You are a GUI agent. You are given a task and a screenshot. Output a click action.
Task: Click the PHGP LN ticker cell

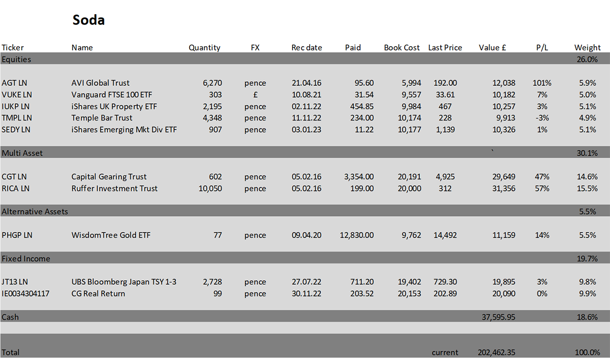coord(17,235)
